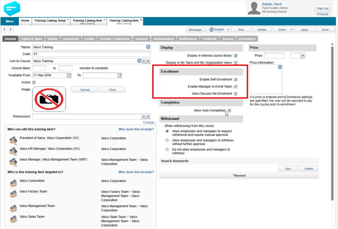Screen dimensions: 338x229
Task: Click the Upload image button
Action: [85, 89]
